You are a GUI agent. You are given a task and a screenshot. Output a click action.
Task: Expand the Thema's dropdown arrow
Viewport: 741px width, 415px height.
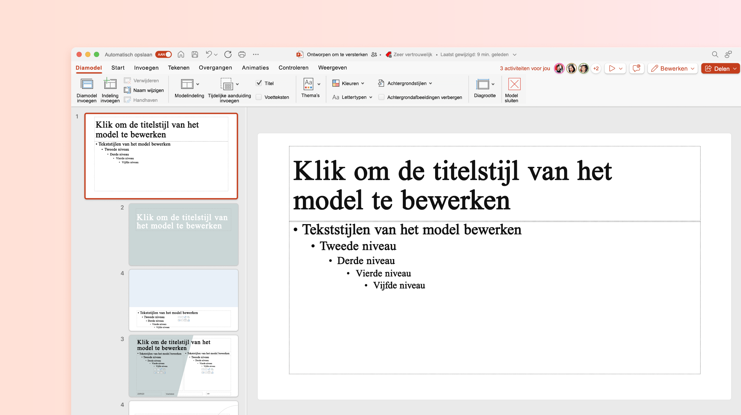coord(319,84)
